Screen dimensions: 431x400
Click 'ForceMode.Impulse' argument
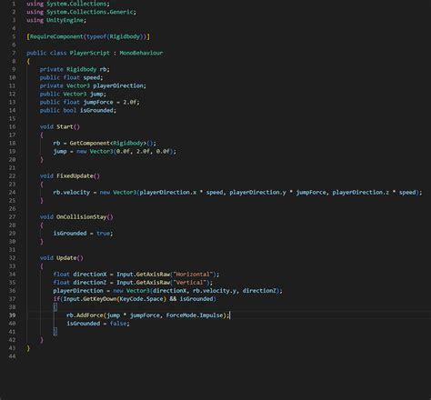click(x=195, y=315)
